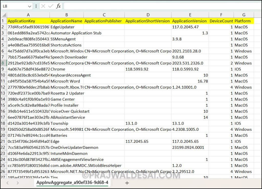The image size is (262, 189).
Task: Open the Name Box dropdown arrow
Action: point(30,6)
